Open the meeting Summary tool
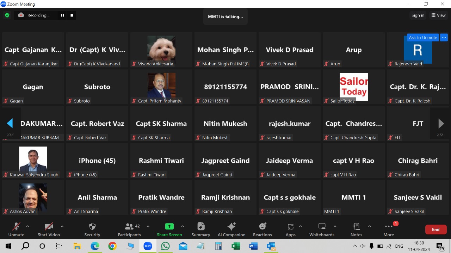451x253 pixels. pyautogui.click(x=201, y=227)
